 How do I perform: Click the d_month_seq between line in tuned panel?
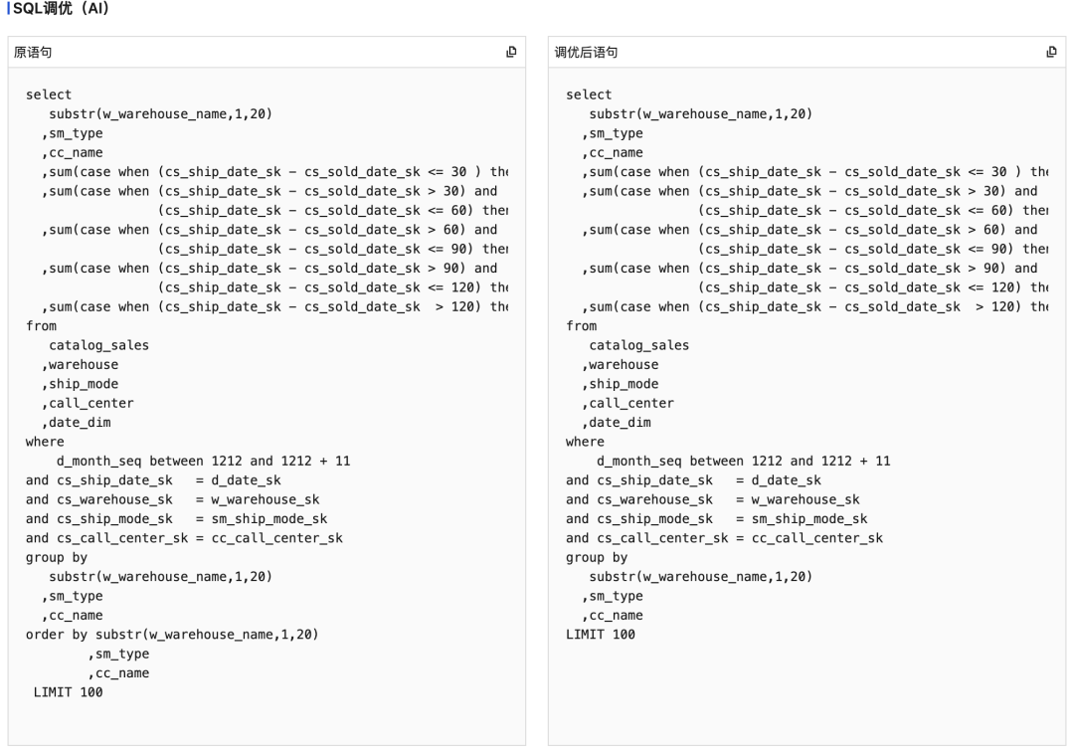click(743, 462)
